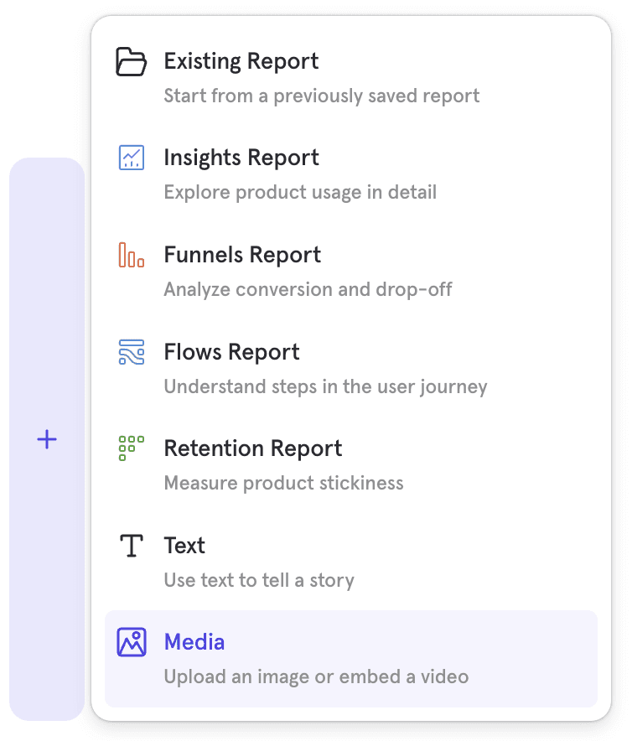Screen dimensions: 632x741
Task: Open the Existing Report menu entry
Action: tap(241, 61)
